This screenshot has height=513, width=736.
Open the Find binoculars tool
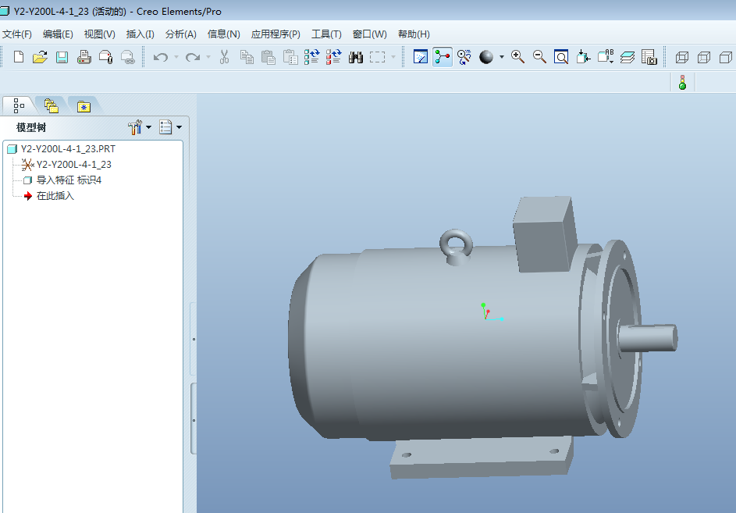pos(356,57)
